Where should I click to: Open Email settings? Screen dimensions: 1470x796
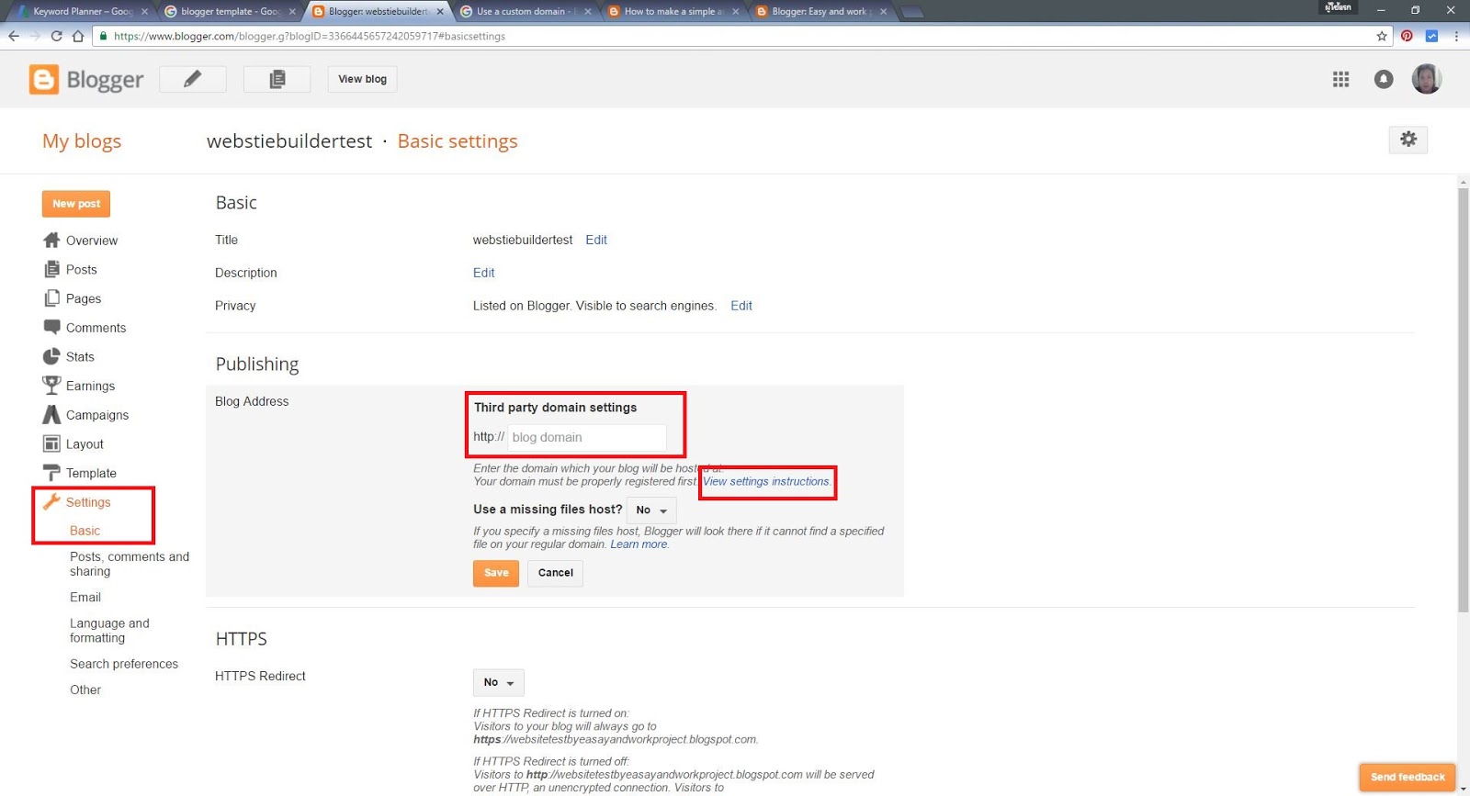(x=85, y=597)
